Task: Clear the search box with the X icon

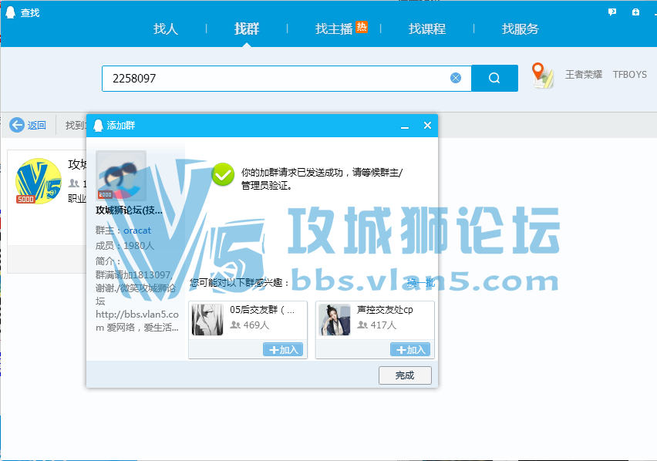Action: pyautogui.click(x=456, y=78)
